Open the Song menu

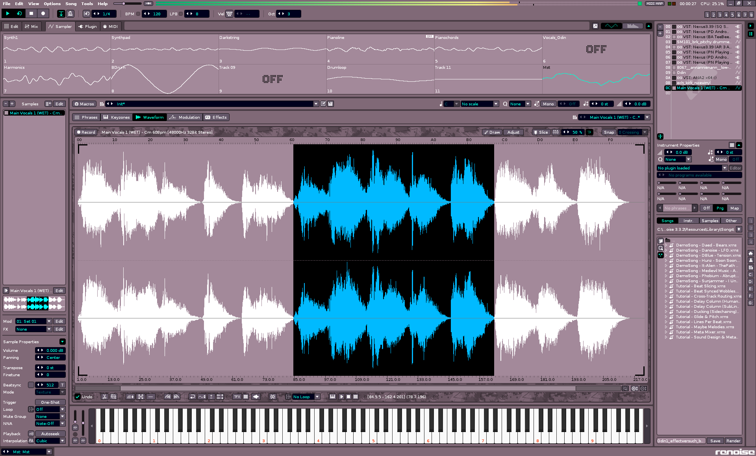pos(71,4)
